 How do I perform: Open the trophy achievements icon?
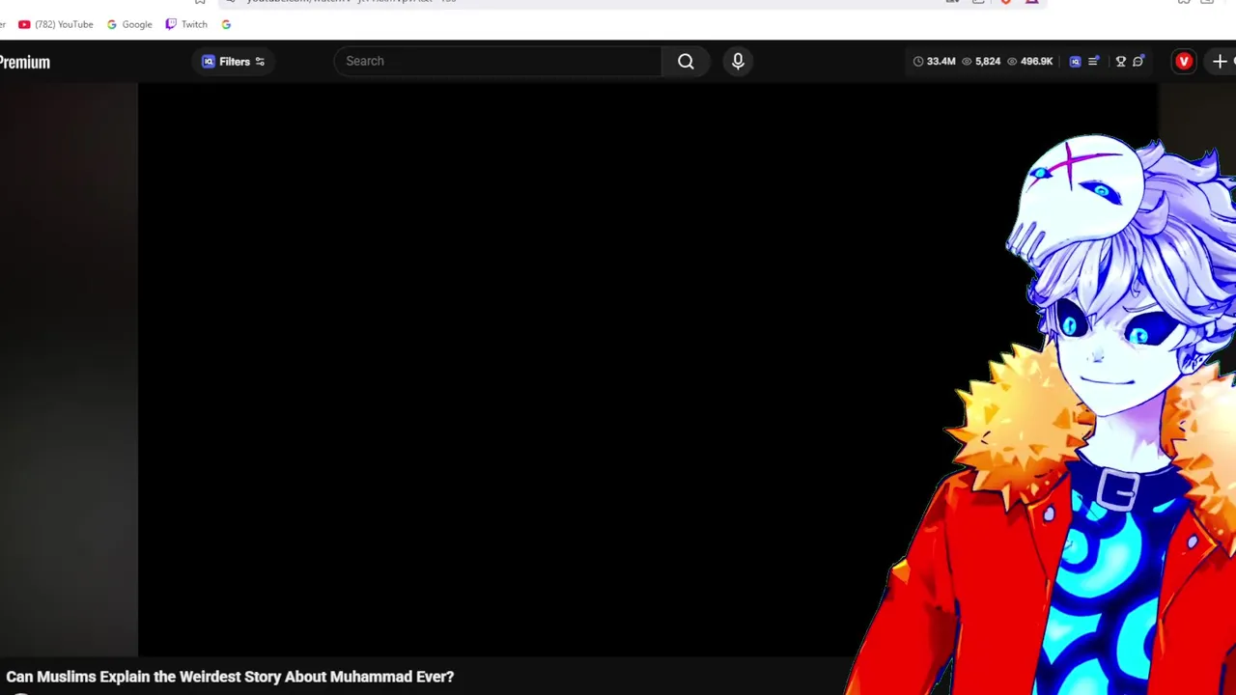[x=1120, y=62]
